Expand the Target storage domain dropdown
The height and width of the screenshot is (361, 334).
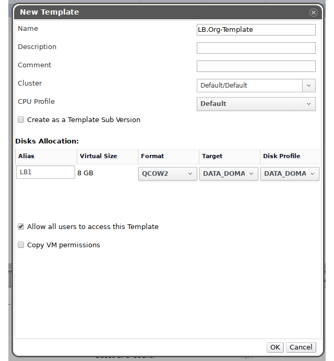click(x=229, y=174)
